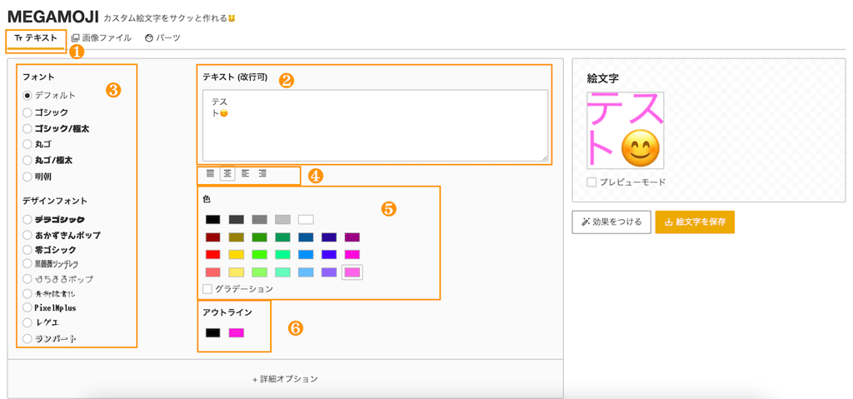Choose the black アウトライン color swatch
The width and height of the screenshot is (853, 399).
[x=212, y=332]
